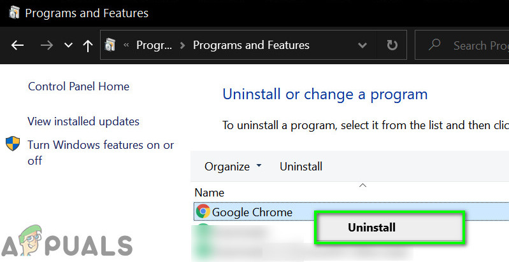Select the Google Chrome entry
Viewport: 509px width, 262px height.
tap(252, 212)
